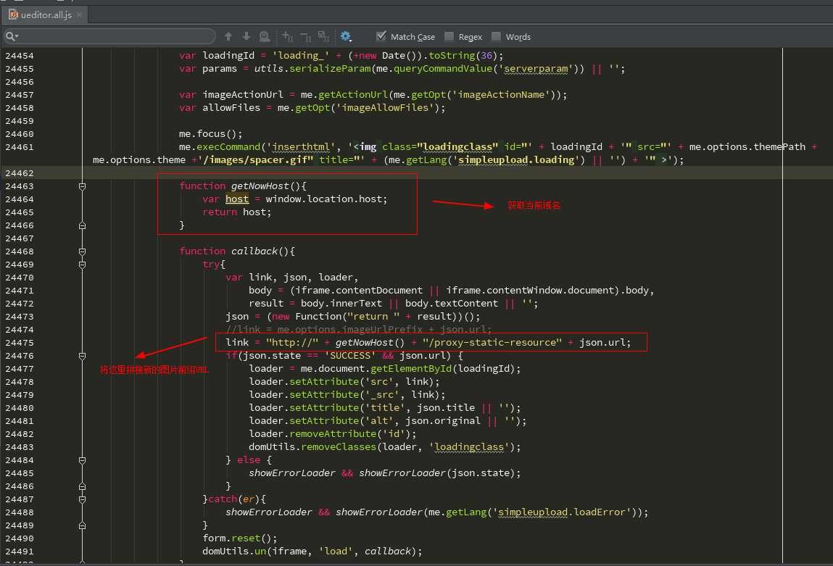Enable the Regex checkbox
Viewport: 833px width, 566px height.
pyautogui.click(x=449, y=36)
